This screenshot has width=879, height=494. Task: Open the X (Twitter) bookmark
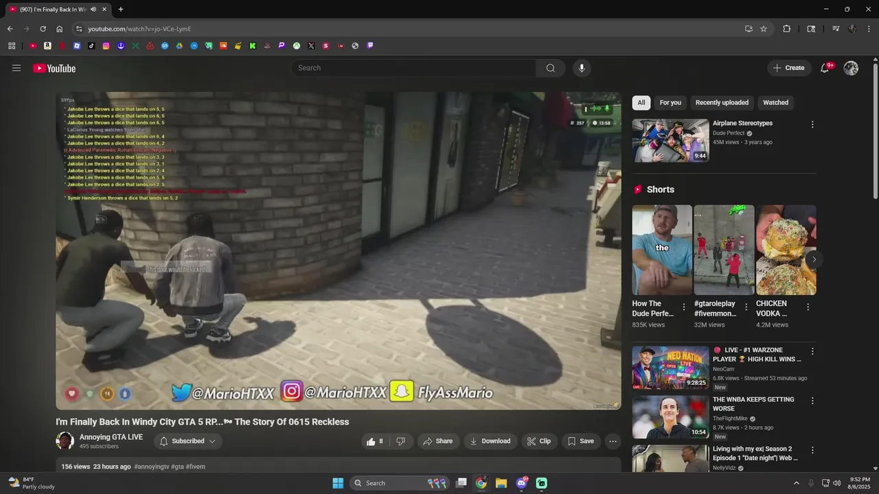[311, 46]
